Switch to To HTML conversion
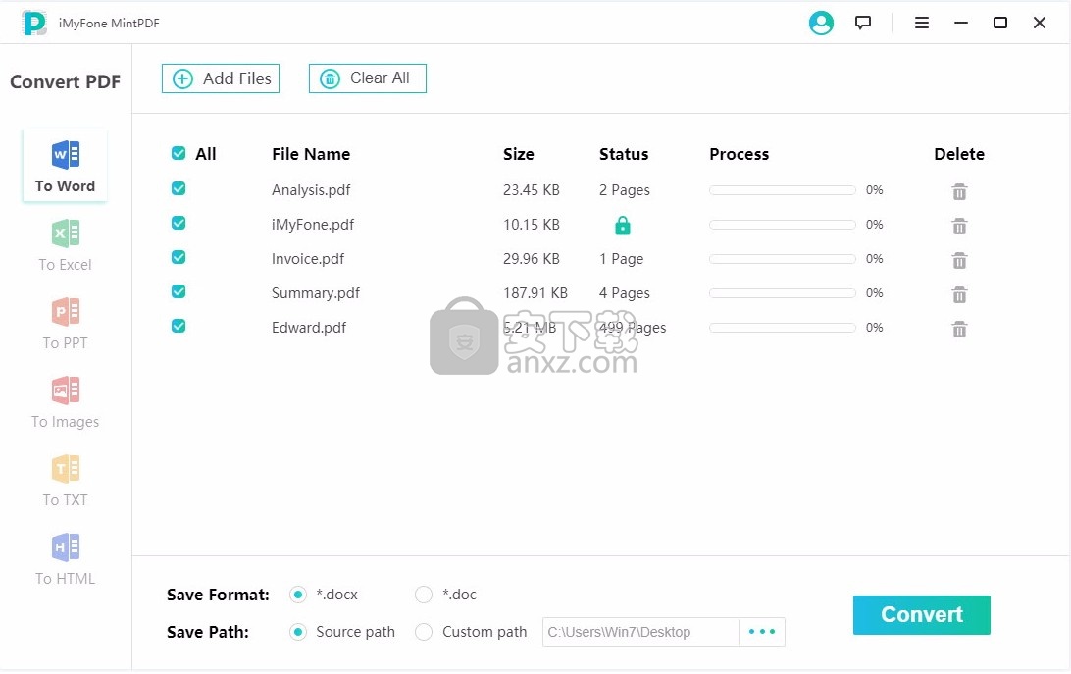The height and width of the screenshot is (674, 1071). tap(65, 559)
